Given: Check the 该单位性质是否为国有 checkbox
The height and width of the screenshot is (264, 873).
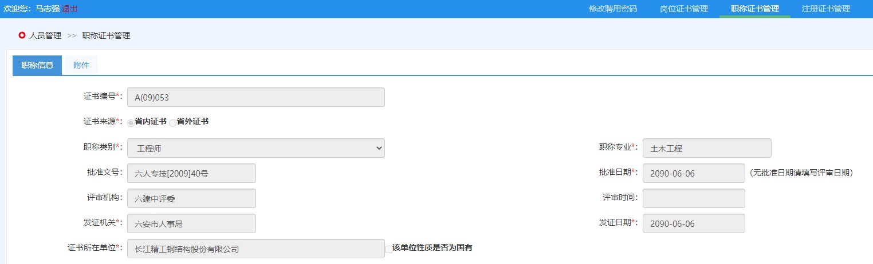Looking at the screenshot, I should (x=389, y=249).
